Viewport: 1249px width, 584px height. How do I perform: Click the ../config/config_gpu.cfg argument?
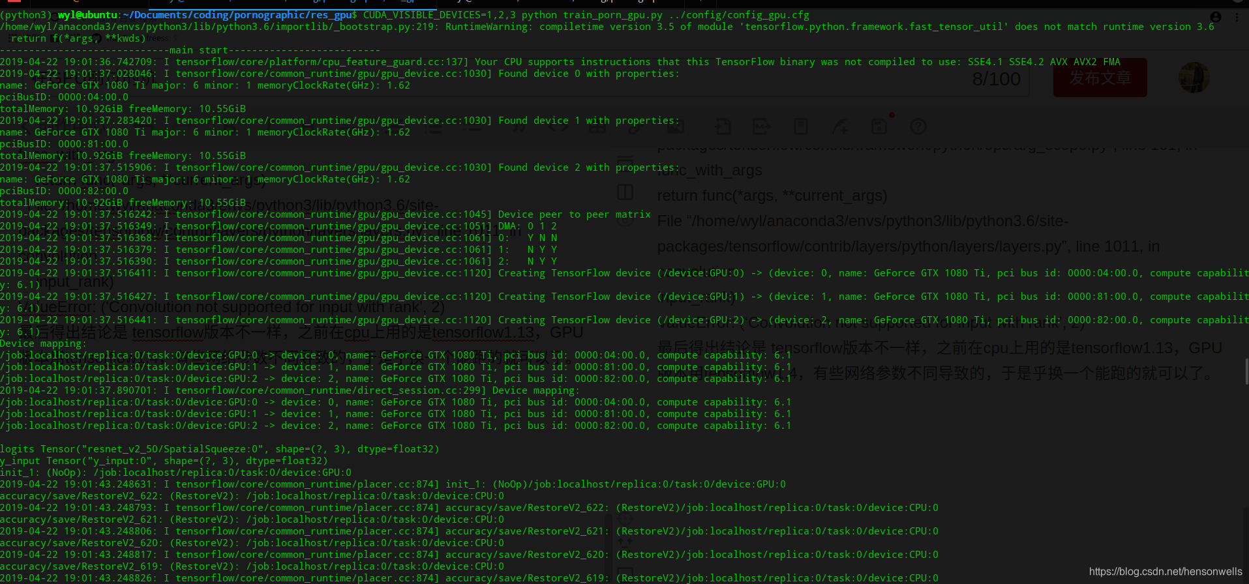tap(739, 15)
